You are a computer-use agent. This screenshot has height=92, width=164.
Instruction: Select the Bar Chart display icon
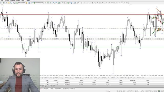pyautogui.click(x=46, y=3)
